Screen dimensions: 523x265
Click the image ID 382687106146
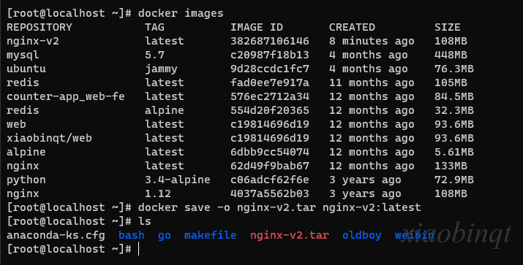coord(269,41)
